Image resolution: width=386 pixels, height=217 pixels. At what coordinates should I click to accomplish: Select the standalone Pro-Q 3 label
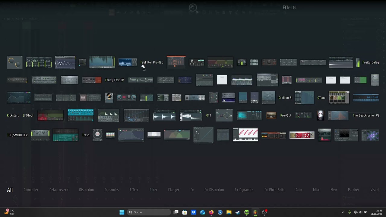[x=286, y=115]
